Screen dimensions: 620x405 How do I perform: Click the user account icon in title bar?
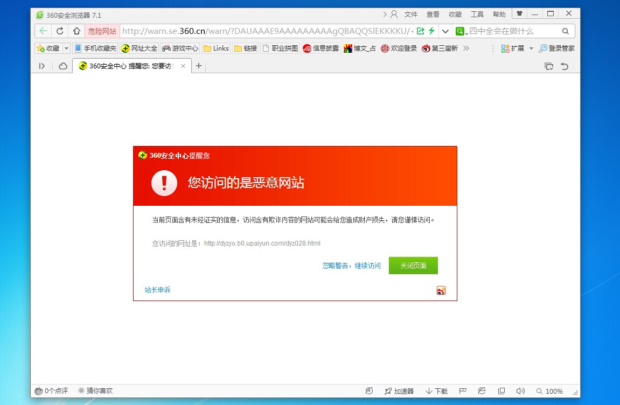[394, 14]
